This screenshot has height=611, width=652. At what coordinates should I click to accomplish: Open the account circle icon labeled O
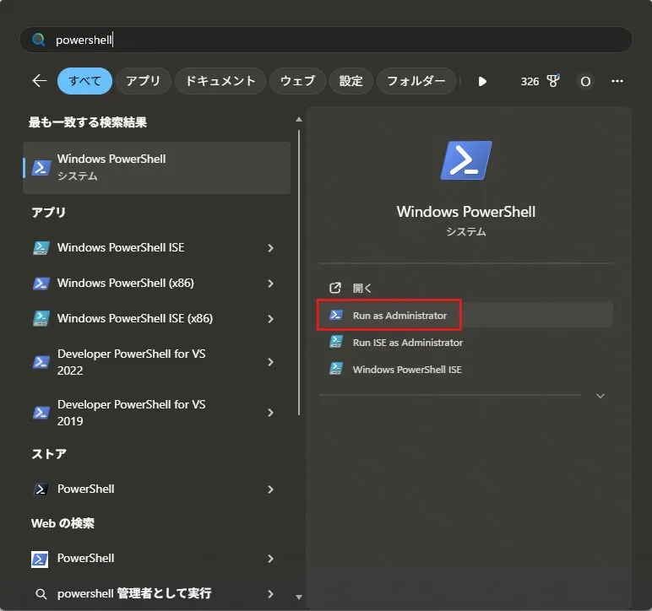pyautogui.click(x=585, y=81)
